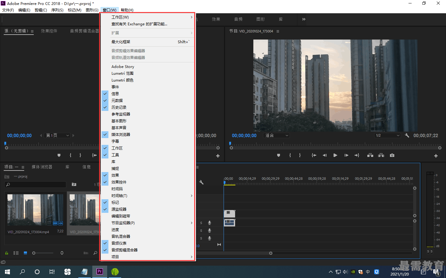
Task: Open 文件(F) menu
Action: 8,10
